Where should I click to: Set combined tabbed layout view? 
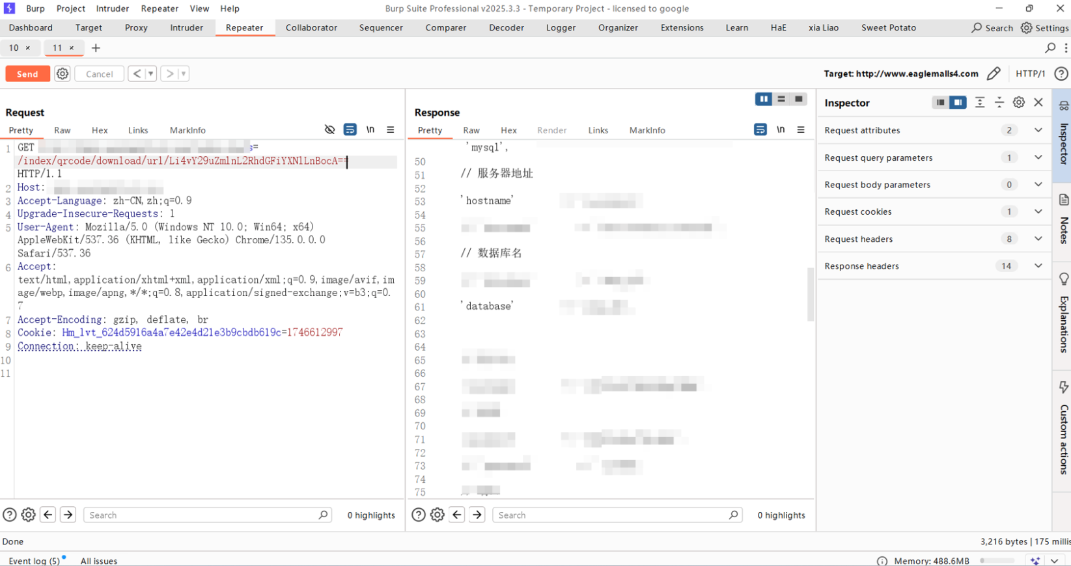tap(799, 99)
